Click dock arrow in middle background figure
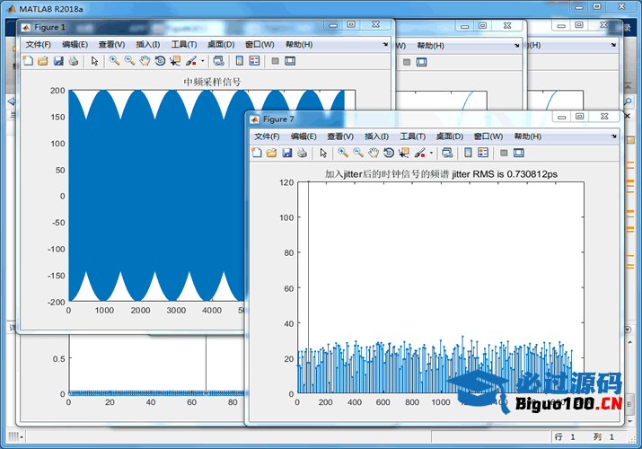This screenshot has height=449, width=642. click(516, 46)
